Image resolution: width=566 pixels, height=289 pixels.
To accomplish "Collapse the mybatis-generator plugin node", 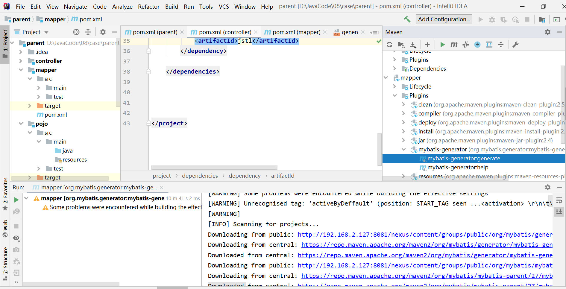I will pyautogui.click(x=403, y=149).
